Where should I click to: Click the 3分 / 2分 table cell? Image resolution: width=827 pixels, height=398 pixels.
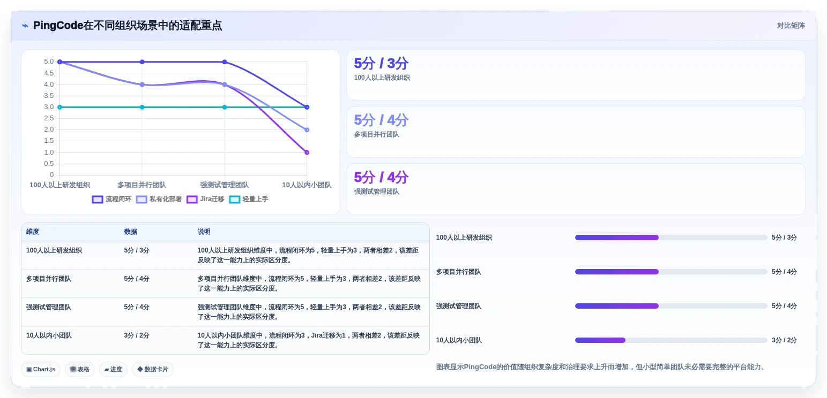(137, 336)
